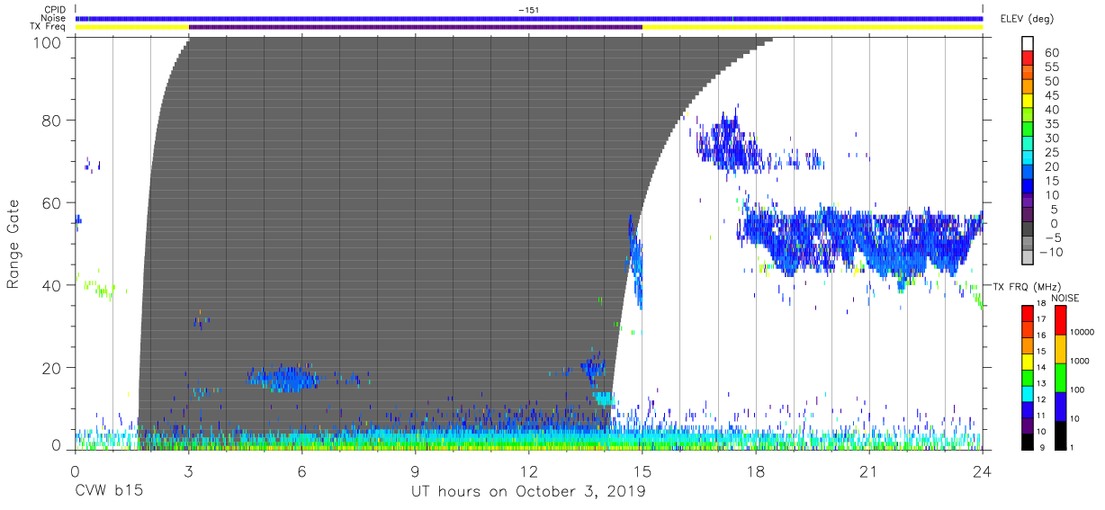
Task: Click the '1000' label on the NOISE colorbar
Action: 1082,362
